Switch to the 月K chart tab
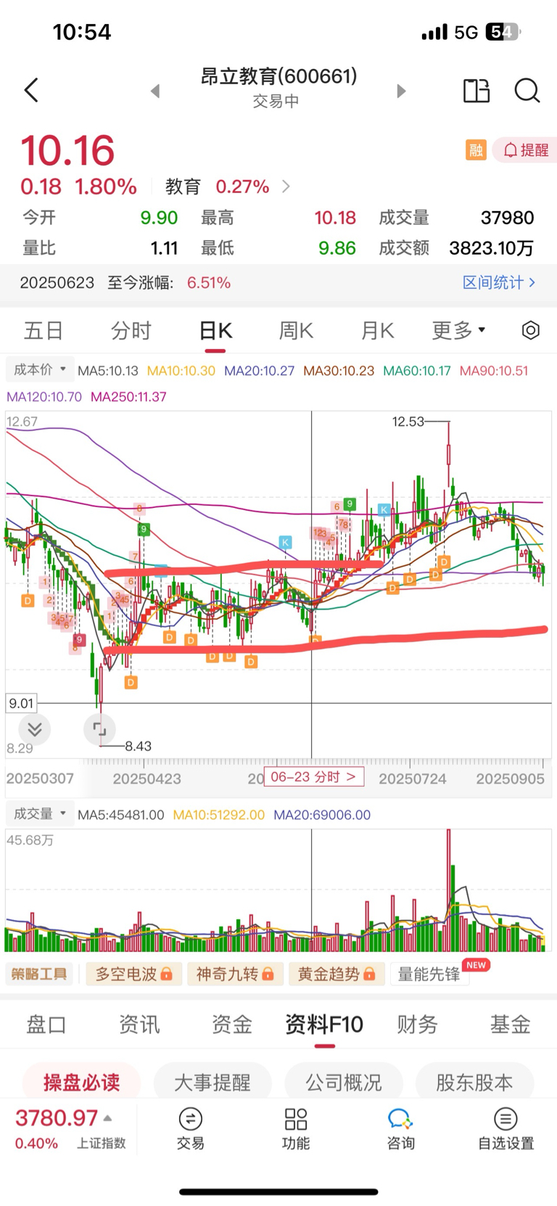The width and height of the screenshot is (557, 1206). (x=377, y=331)
